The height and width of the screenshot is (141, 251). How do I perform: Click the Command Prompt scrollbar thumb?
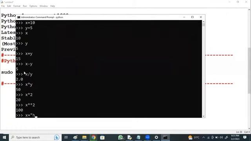tap(204, 25)
